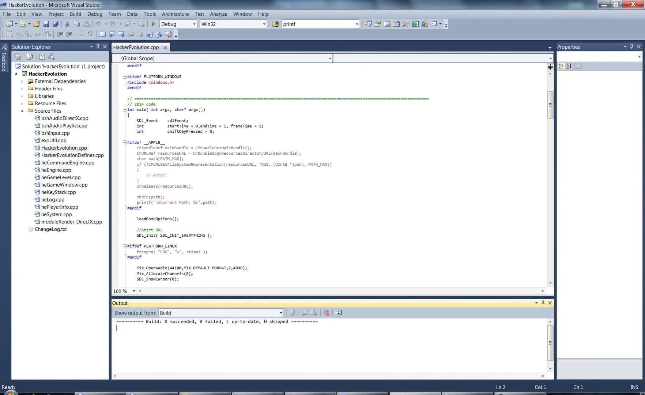Switch to the HackerEvolution.cpp tab
The height and width of the screenshot is (395, 645).
click(136, 47)
